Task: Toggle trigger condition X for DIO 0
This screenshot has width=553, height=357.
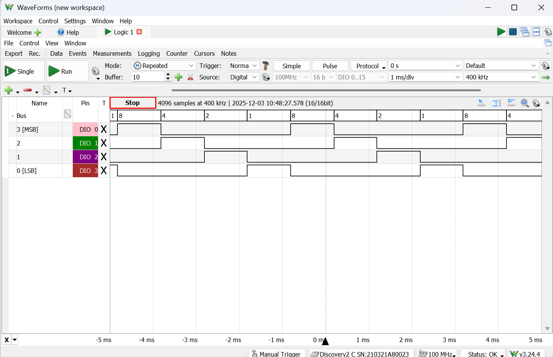Action: [x=104, y=129]
